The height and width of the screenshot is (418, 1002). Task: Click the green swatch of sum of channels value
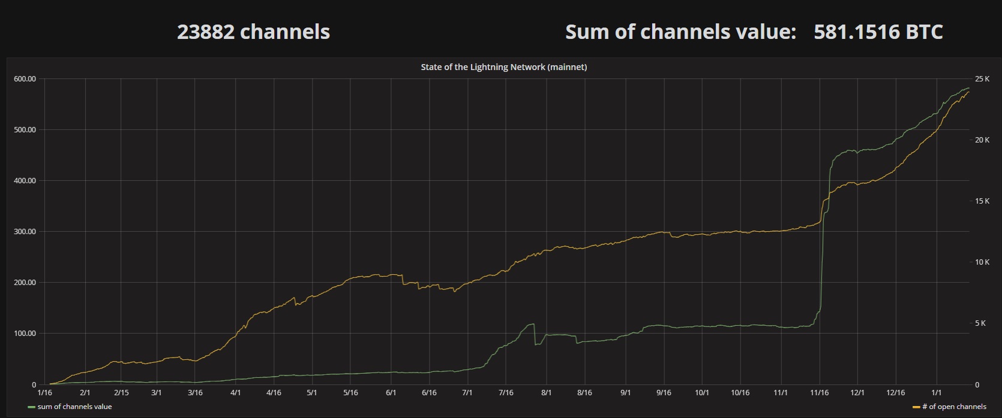click(32, 407)
